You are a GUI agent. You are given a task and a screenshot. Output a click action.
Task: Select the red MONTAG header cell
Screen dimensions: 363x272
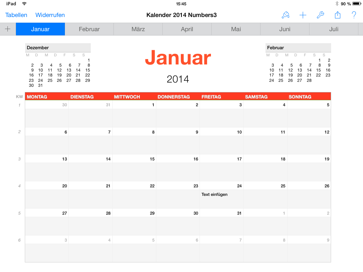(x=47, y=97)
